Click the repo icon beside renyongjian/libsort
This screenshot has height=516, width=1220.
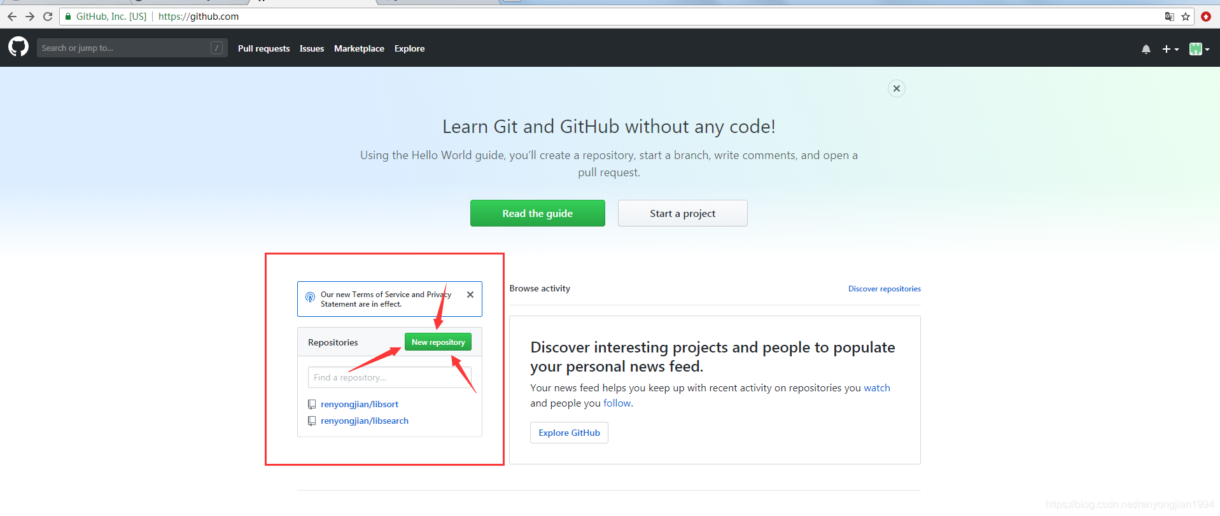312,404
